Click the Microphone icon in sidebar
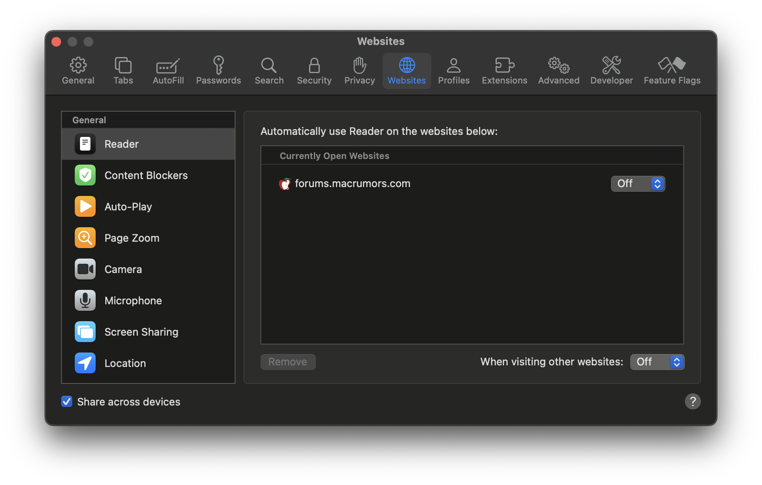Screen dimensions: 762x485 click(85, 300)
